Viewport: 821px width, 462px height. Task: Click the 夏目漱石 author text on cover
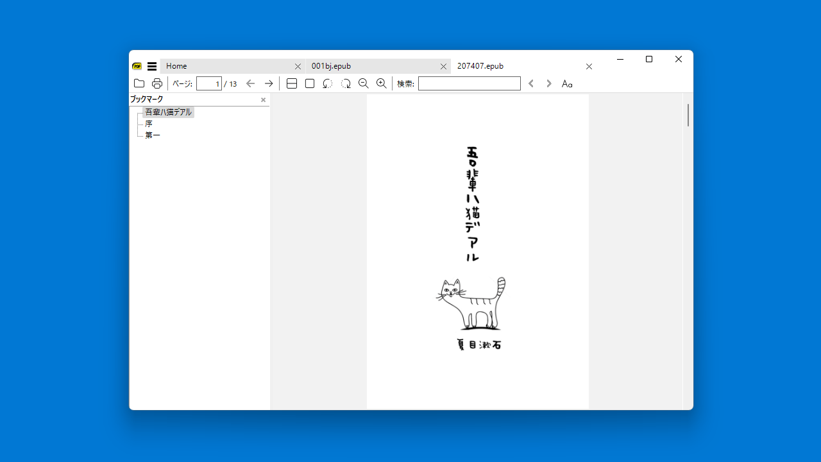pos(478,345)
